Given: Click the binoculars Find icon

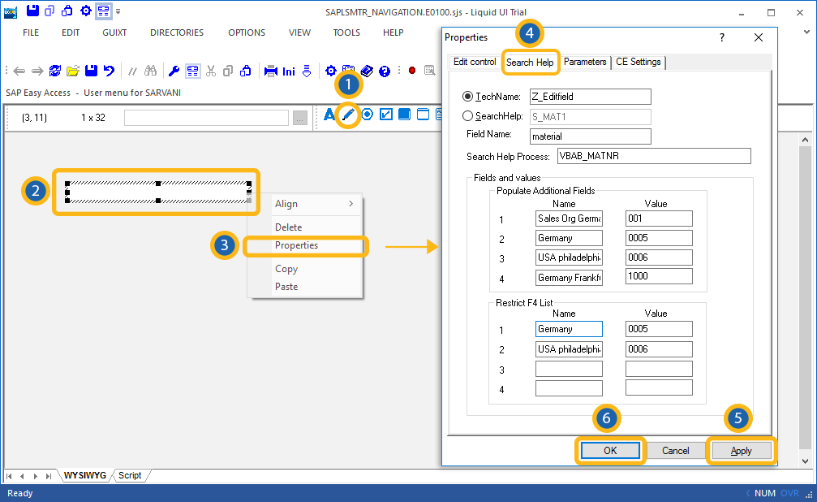Looking at the screenshot, I should click(151, 71).
